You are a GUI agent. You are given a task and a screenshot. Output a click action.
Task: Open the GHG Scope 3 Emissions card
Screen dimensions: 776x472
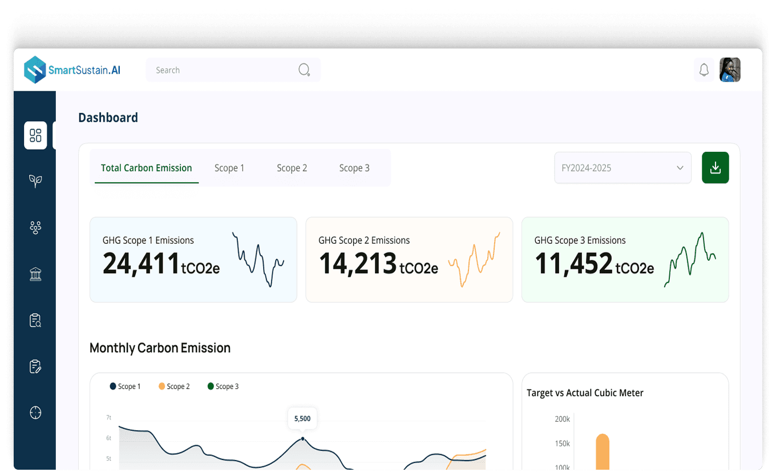625,260
